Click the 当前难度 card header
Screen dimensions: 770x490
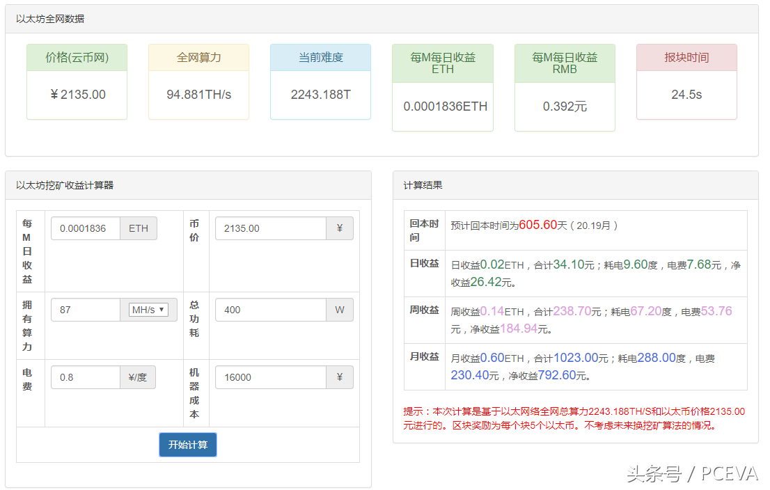coord(321,58)
